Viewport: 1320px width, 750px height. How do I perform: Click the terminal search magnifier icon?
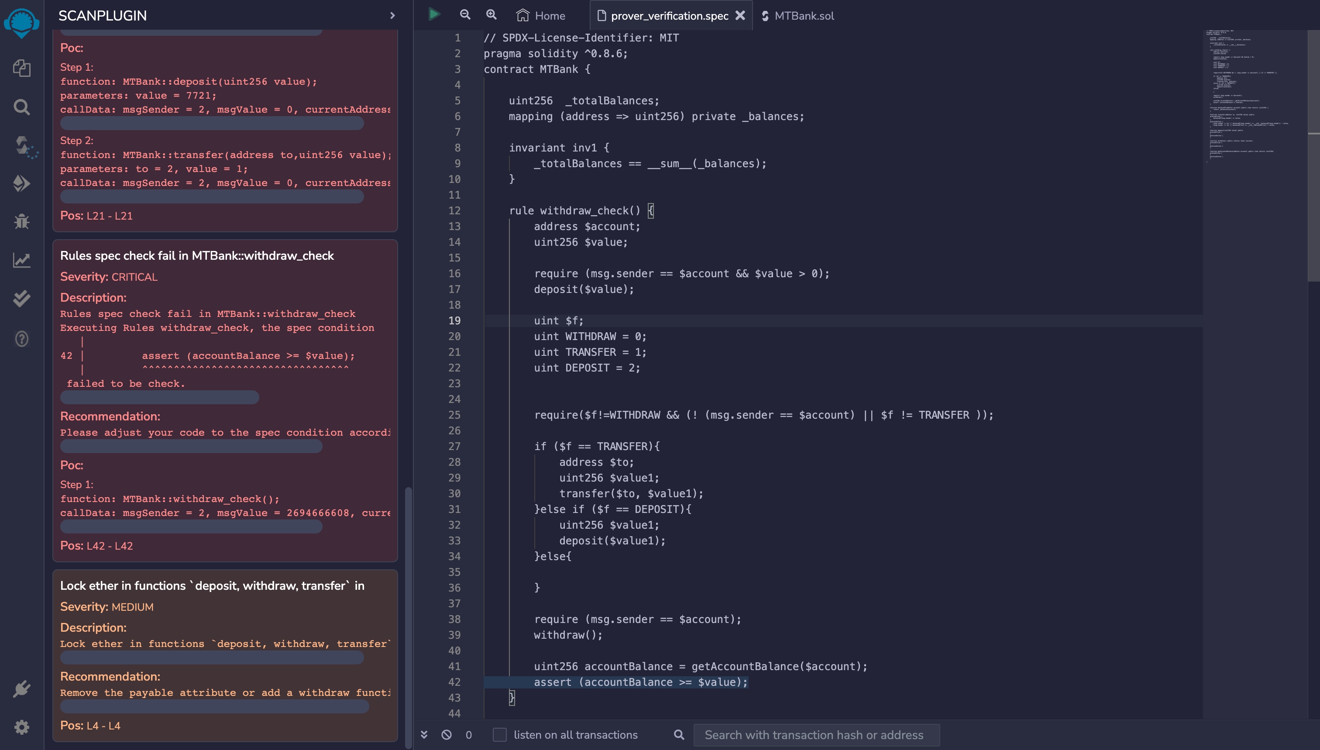[x=679, y=735]
